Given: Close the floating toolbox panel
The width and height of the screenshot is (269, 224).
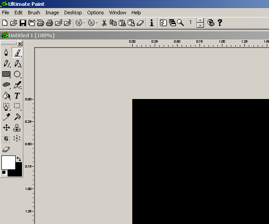Looking at the screenshot, I should pyautogui.click(x=20, y=44).
